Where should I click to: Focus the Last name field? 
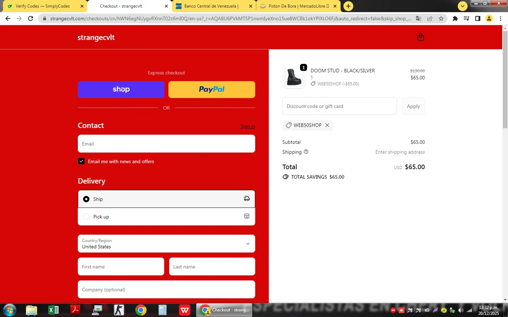click(212, 267)
